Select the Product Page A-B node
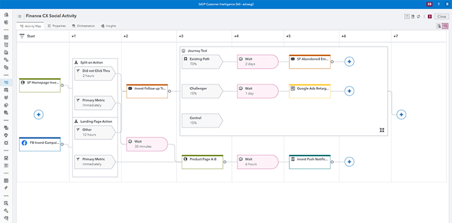 pos(203,162)
